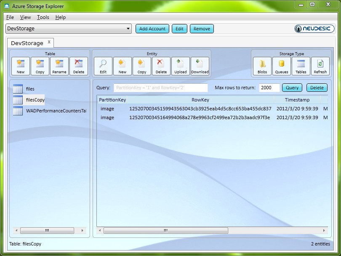
Task: Delete the selected entity via Entity toolbar
Action: pos(161,66)
